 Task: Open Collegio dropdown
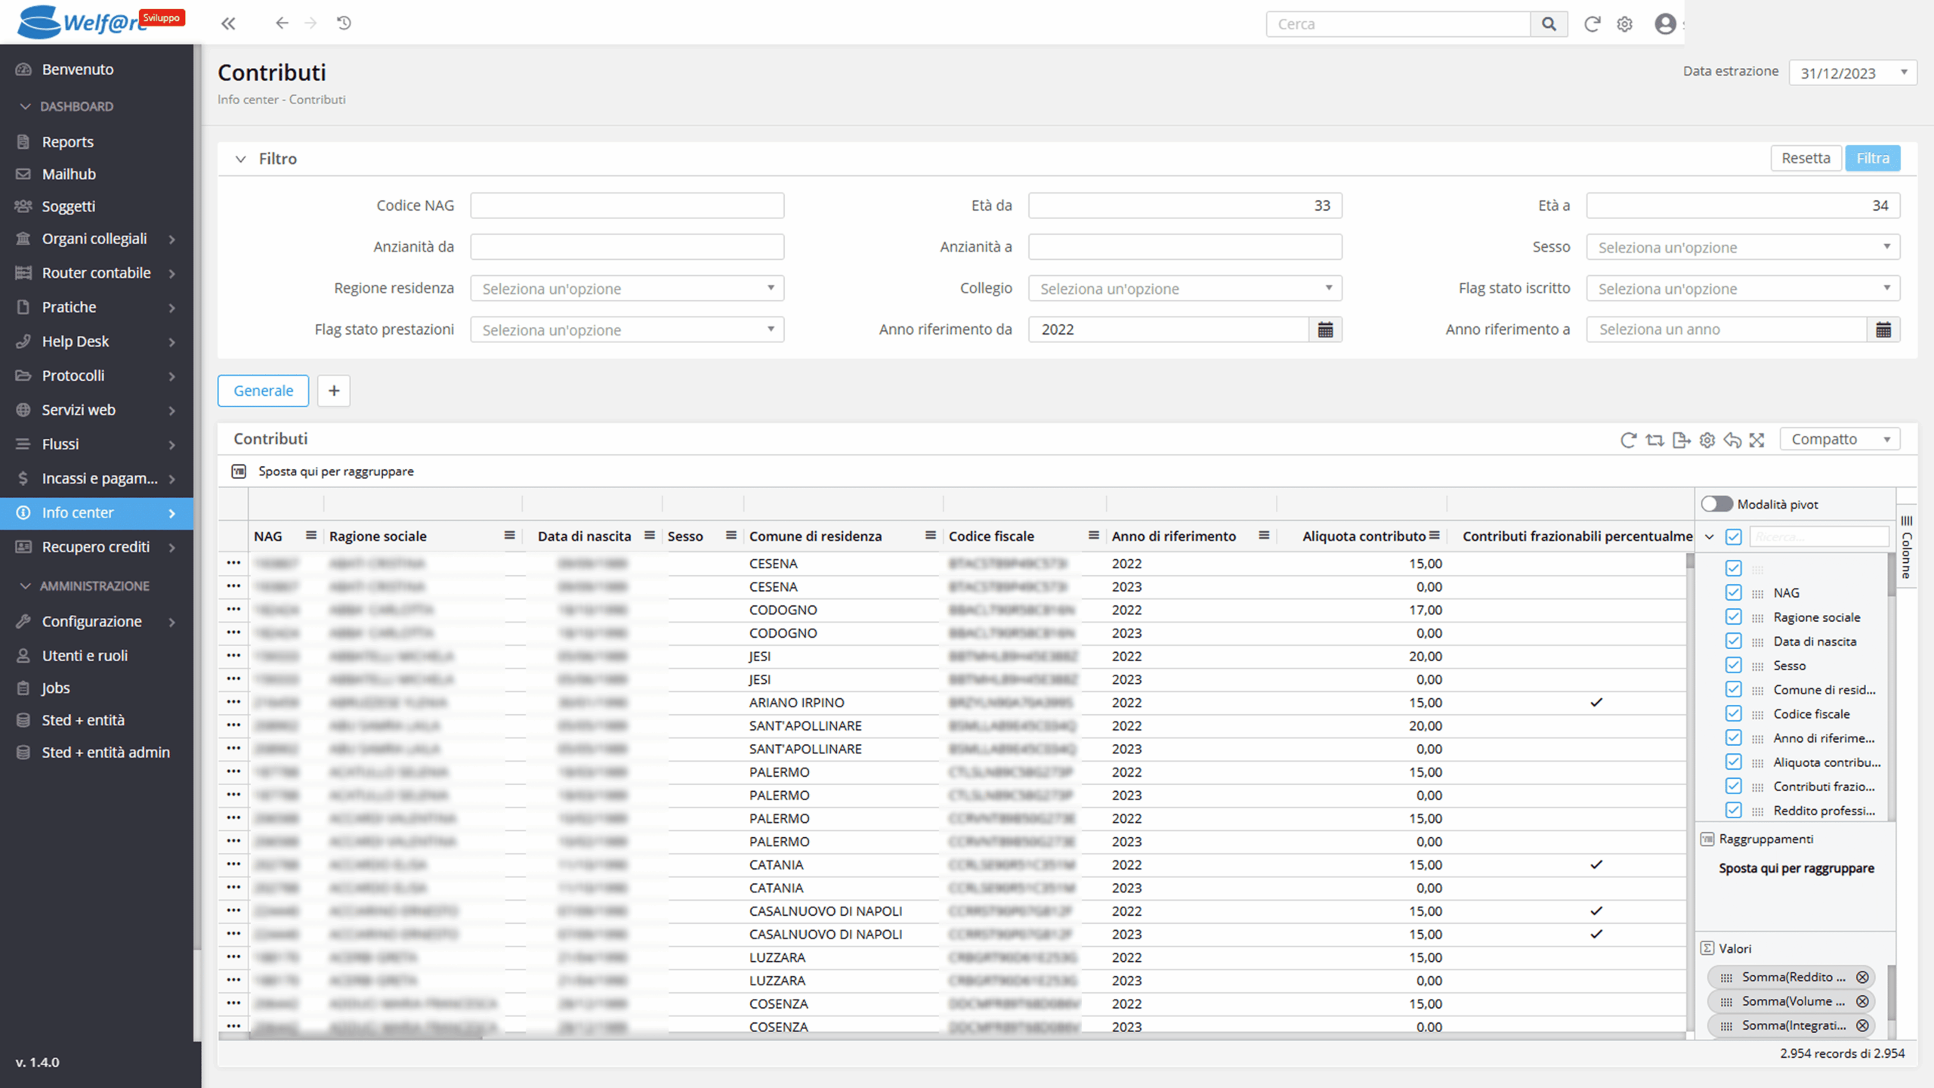[1185, 289]
